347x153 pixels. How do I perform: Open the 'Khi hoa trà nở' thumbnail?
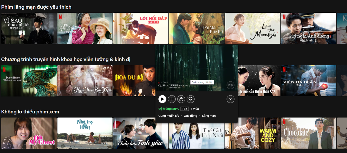tap(85, 28)
